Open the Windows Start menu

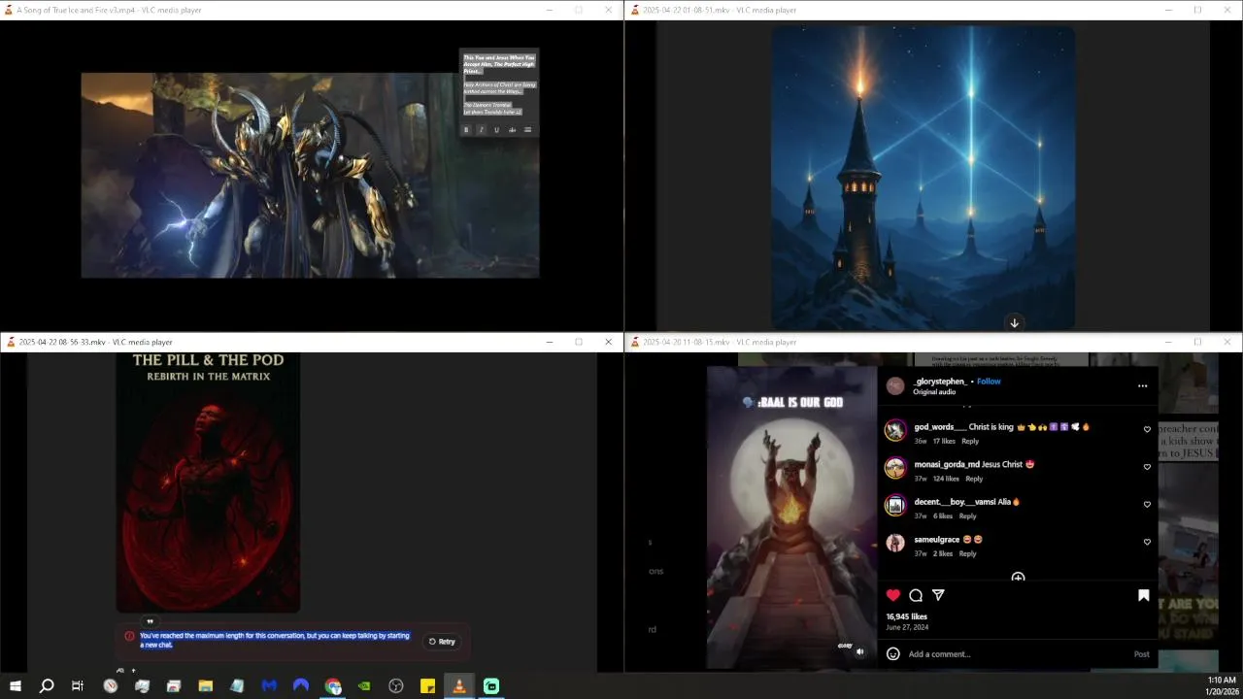click(x=15, y=686)
